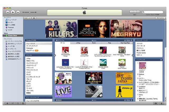
Task: Click the eject disc icon
Action: pos(161,103)
